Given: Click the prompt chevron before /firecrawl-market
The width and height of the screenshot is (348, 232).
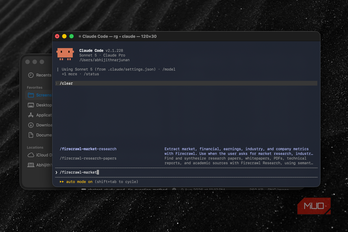Looking at the screenshot, I should coord(56,172).
